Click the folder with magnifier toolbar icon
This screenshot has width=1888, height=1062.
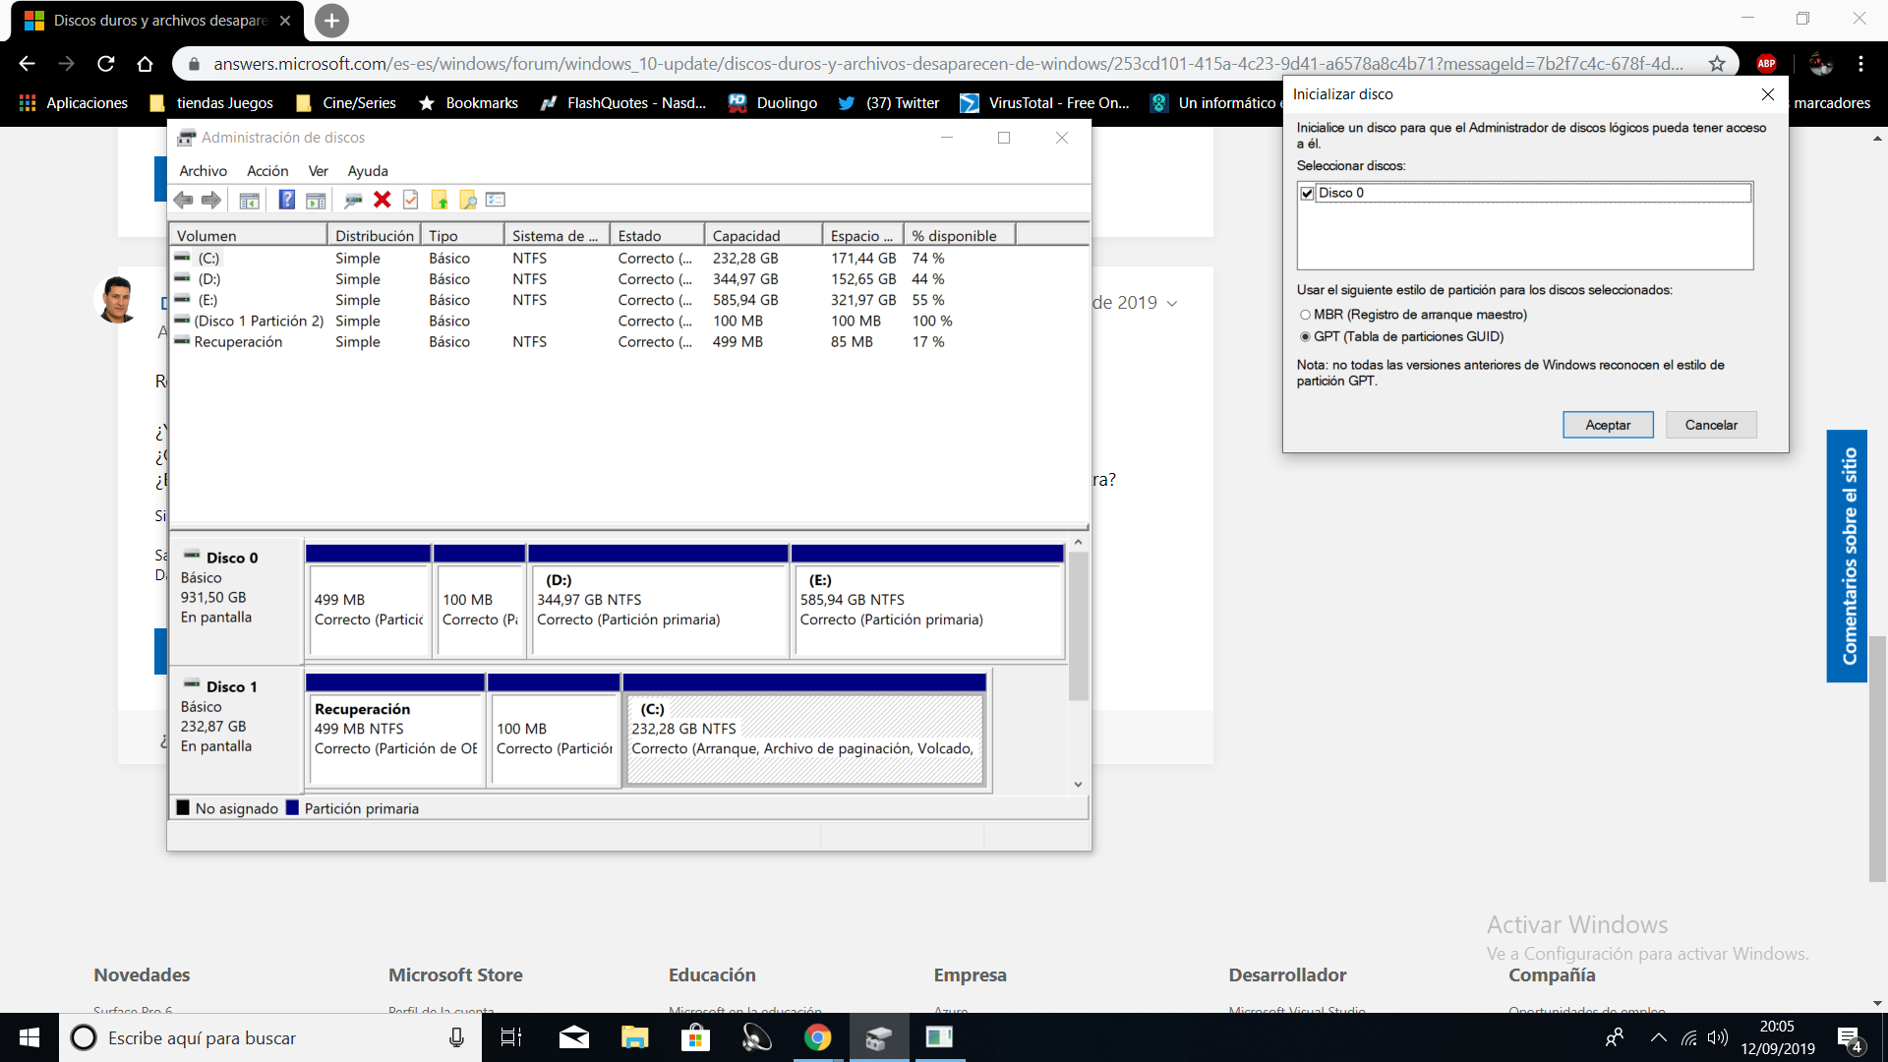(468, 200)
